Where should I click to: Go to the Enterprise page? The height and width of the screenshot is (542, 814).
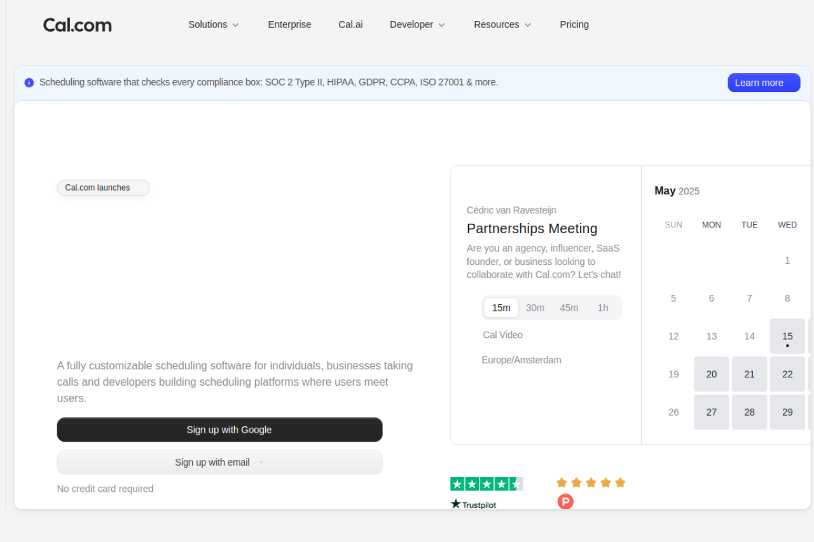point(289,25)
